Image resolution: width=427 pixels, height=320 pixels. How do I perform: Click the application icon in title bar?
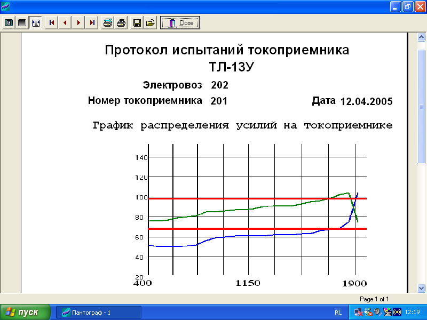5,6
